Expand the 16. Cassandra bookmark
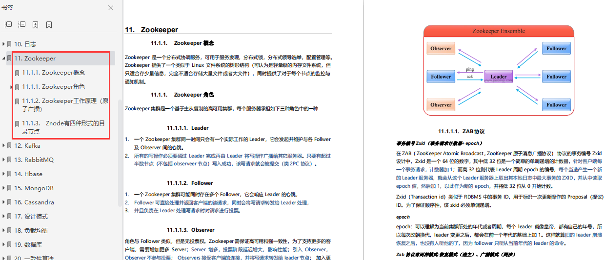This screenshot has width=605, height=260. (x=3, y=202)
